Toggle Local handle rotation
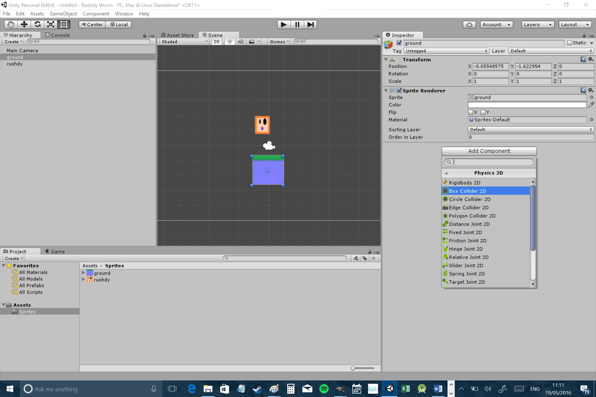Screen dimensions: 596x397 pos(119,25)
